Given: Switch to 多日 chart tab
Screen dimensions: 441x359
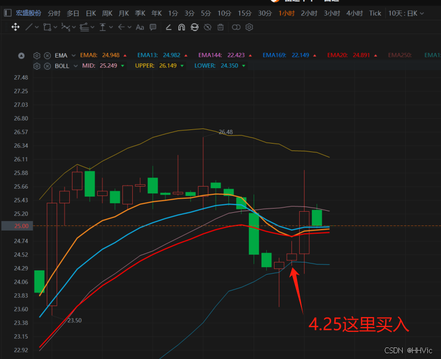Looking at the screenshot, I should [x=73, y=13].
